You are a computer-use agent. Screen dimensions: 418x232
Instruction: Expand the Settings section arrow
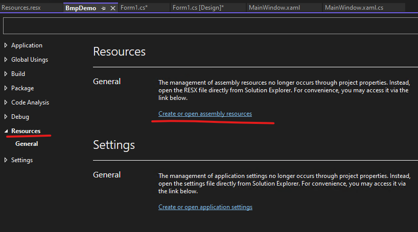[x=6, y=160]
